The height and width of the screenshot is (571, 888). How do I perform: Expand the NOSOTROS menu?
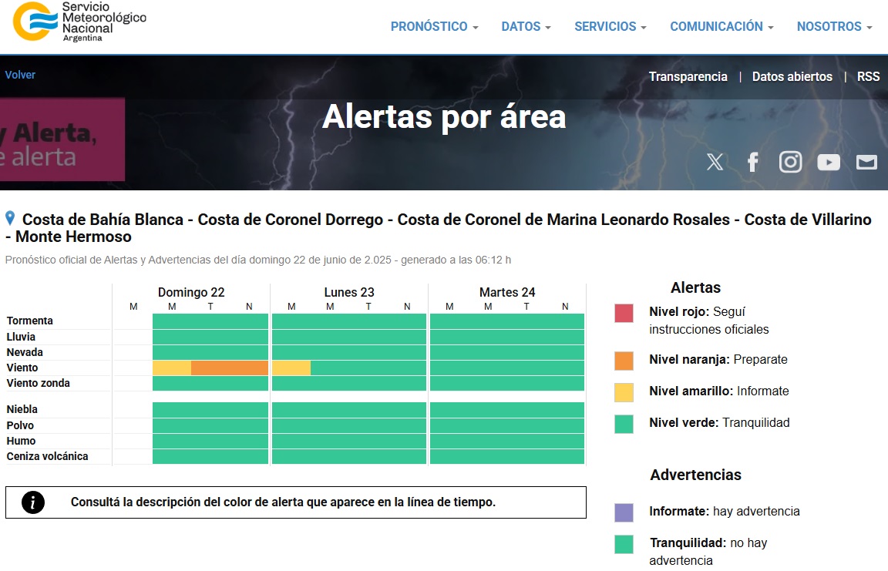[x=835, y=27]
